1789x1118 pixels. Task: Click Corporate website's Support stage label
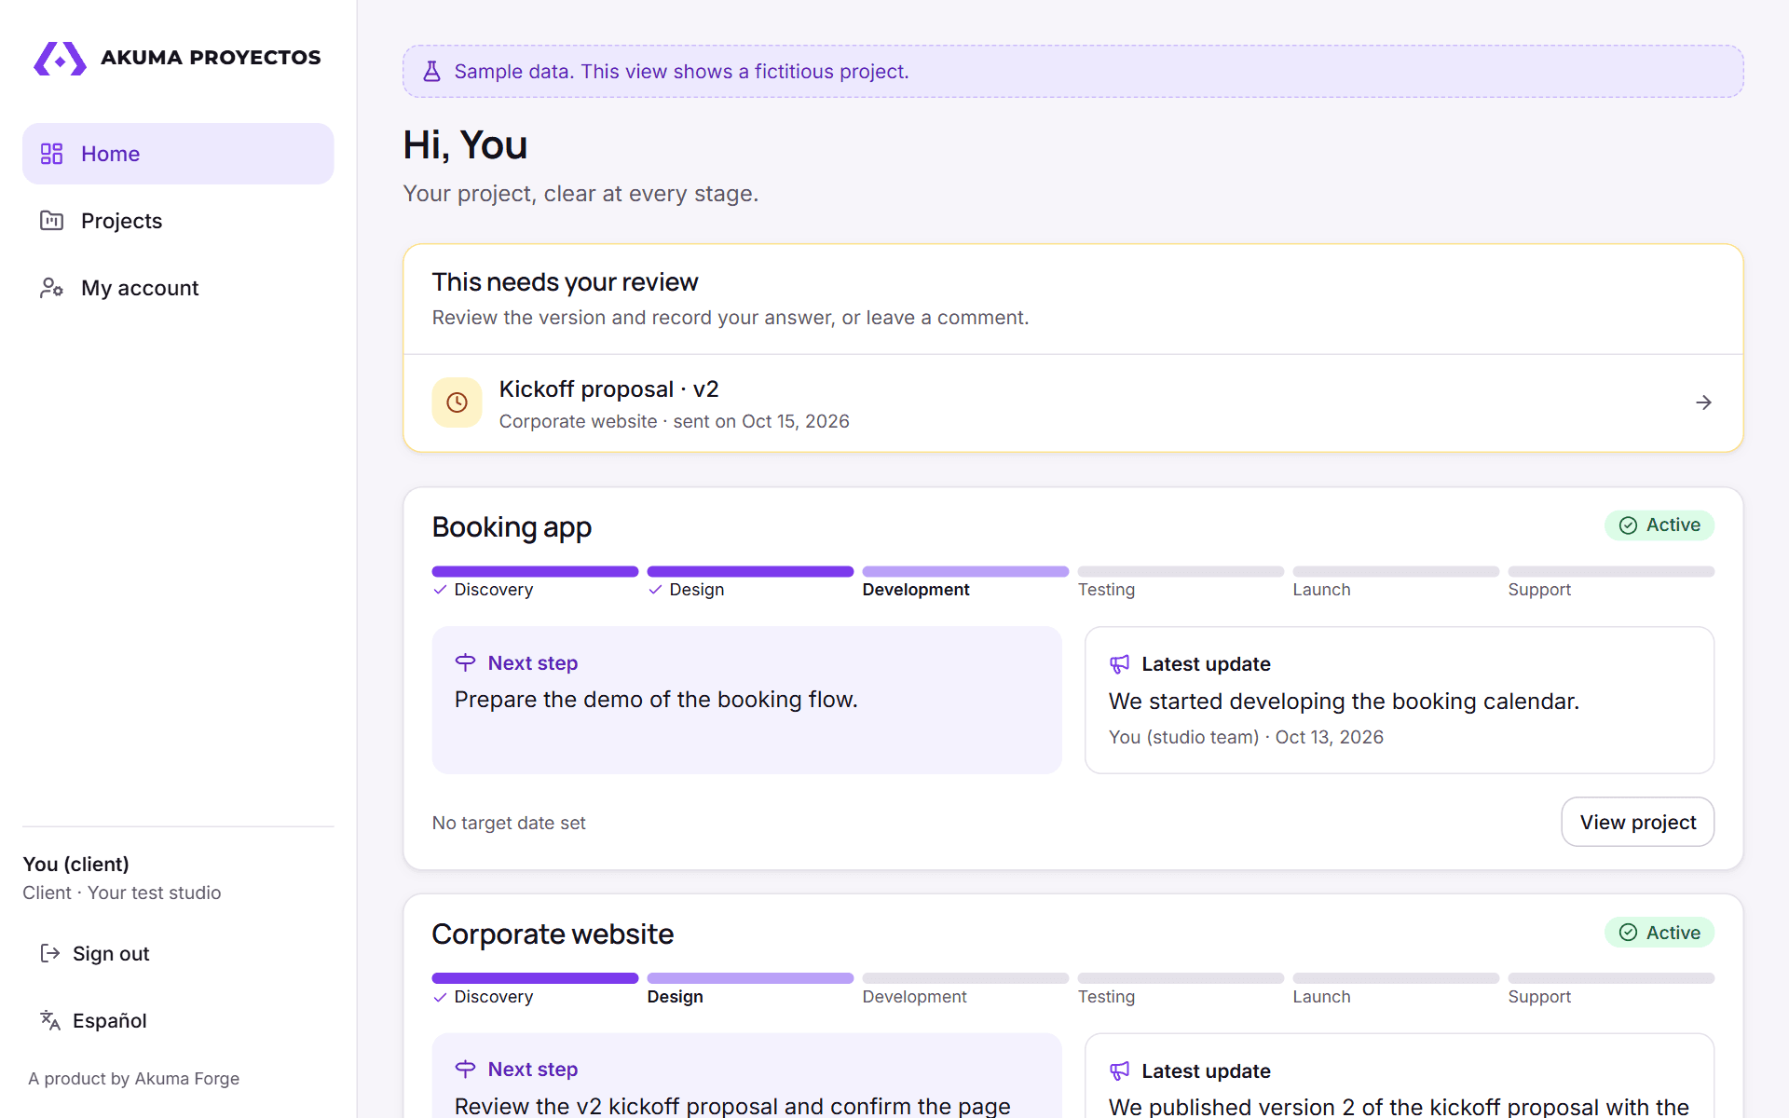(x=1539, y=997)
